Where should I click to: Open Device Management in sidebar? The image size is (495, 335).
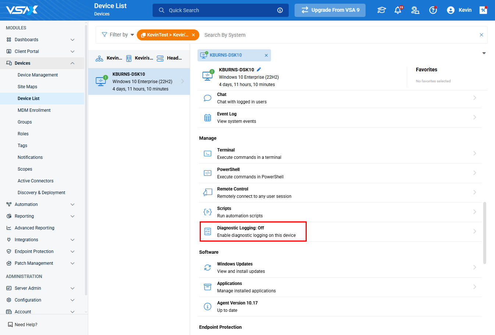tap(38, 75)
